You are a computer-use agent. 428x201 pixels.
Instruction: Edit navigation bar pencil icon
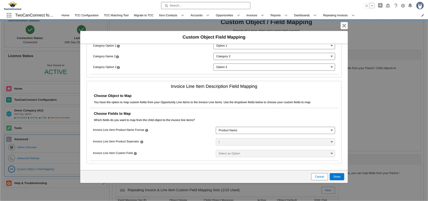click(423, 15)
